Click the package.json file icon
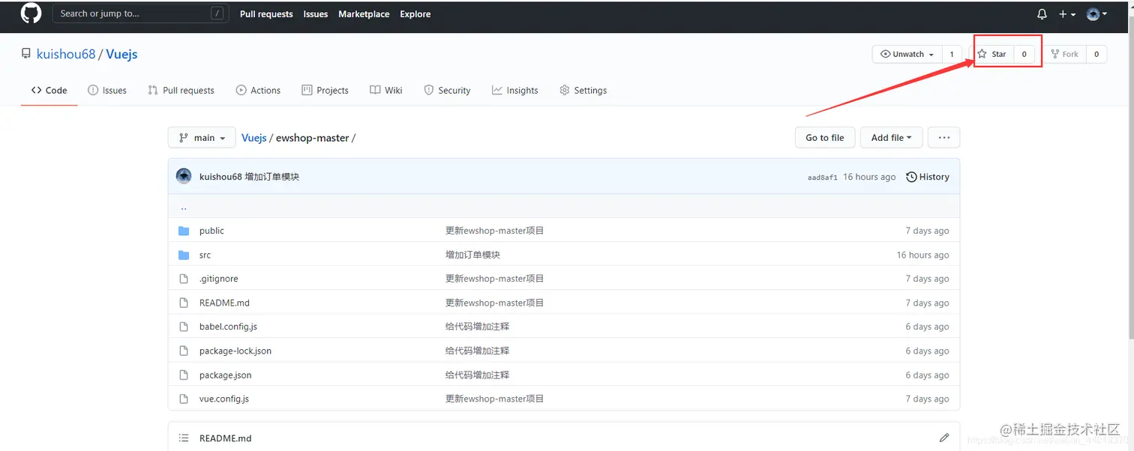The height and width of the screenshot is (451, 1134). 184,375
